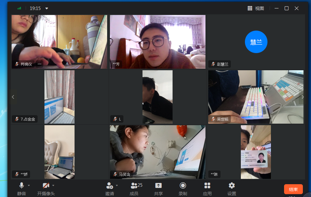Open 设置 settings gear
The width and height of the screenshot is (311, 197).
(232, 186)
